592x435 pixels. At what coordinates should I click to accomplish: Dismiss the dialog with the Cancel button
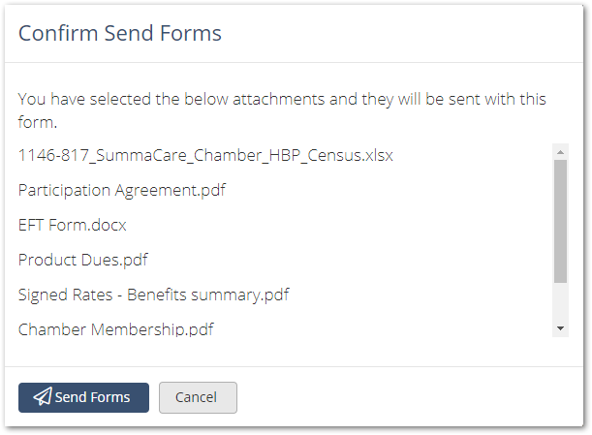click(x=198, y=397)
